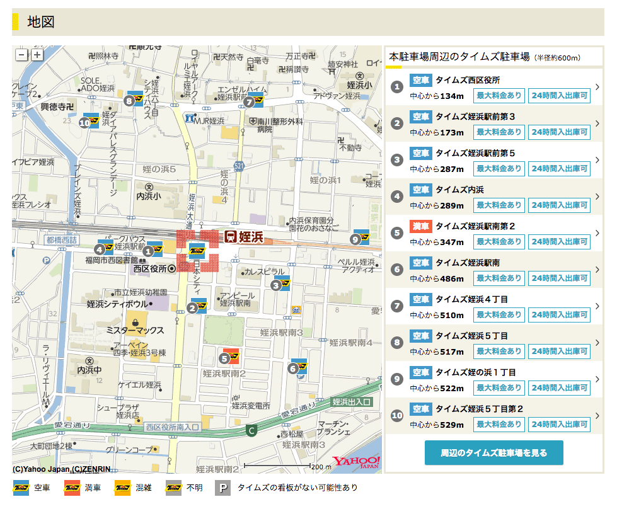Click 西区役所 label on the map

tap(150, 268)
